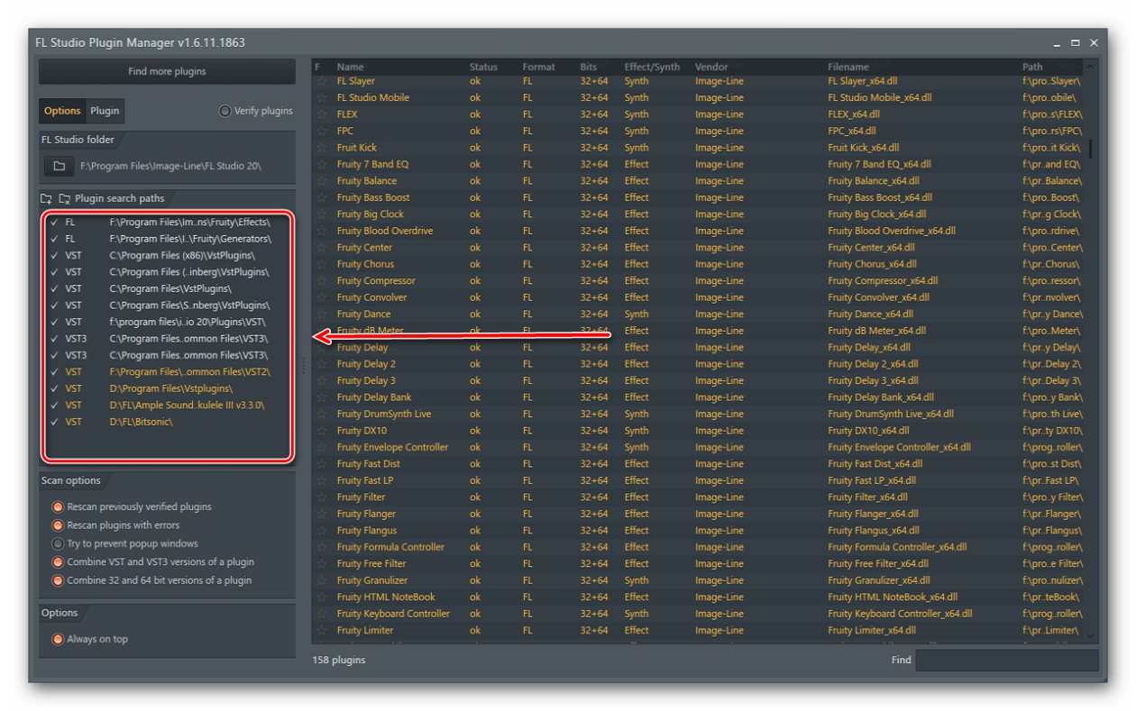This screenshot has height=711, width=1136.
Task: Favorite the FL Slayer plugin star
Action: pyautogui.click(x=321, y=81)
